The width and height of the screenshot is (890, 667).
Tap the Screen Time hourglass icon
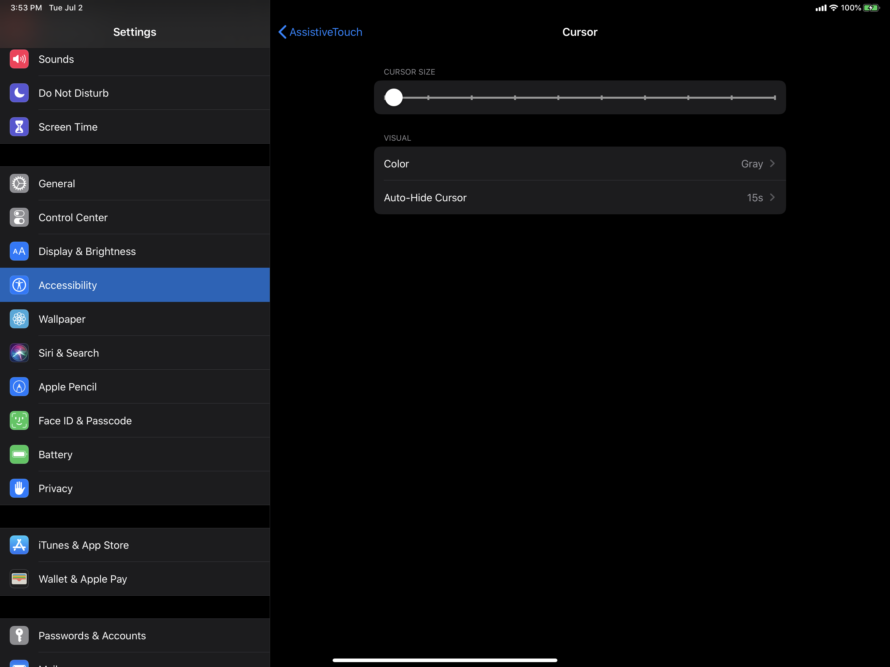tap(19, 127)
